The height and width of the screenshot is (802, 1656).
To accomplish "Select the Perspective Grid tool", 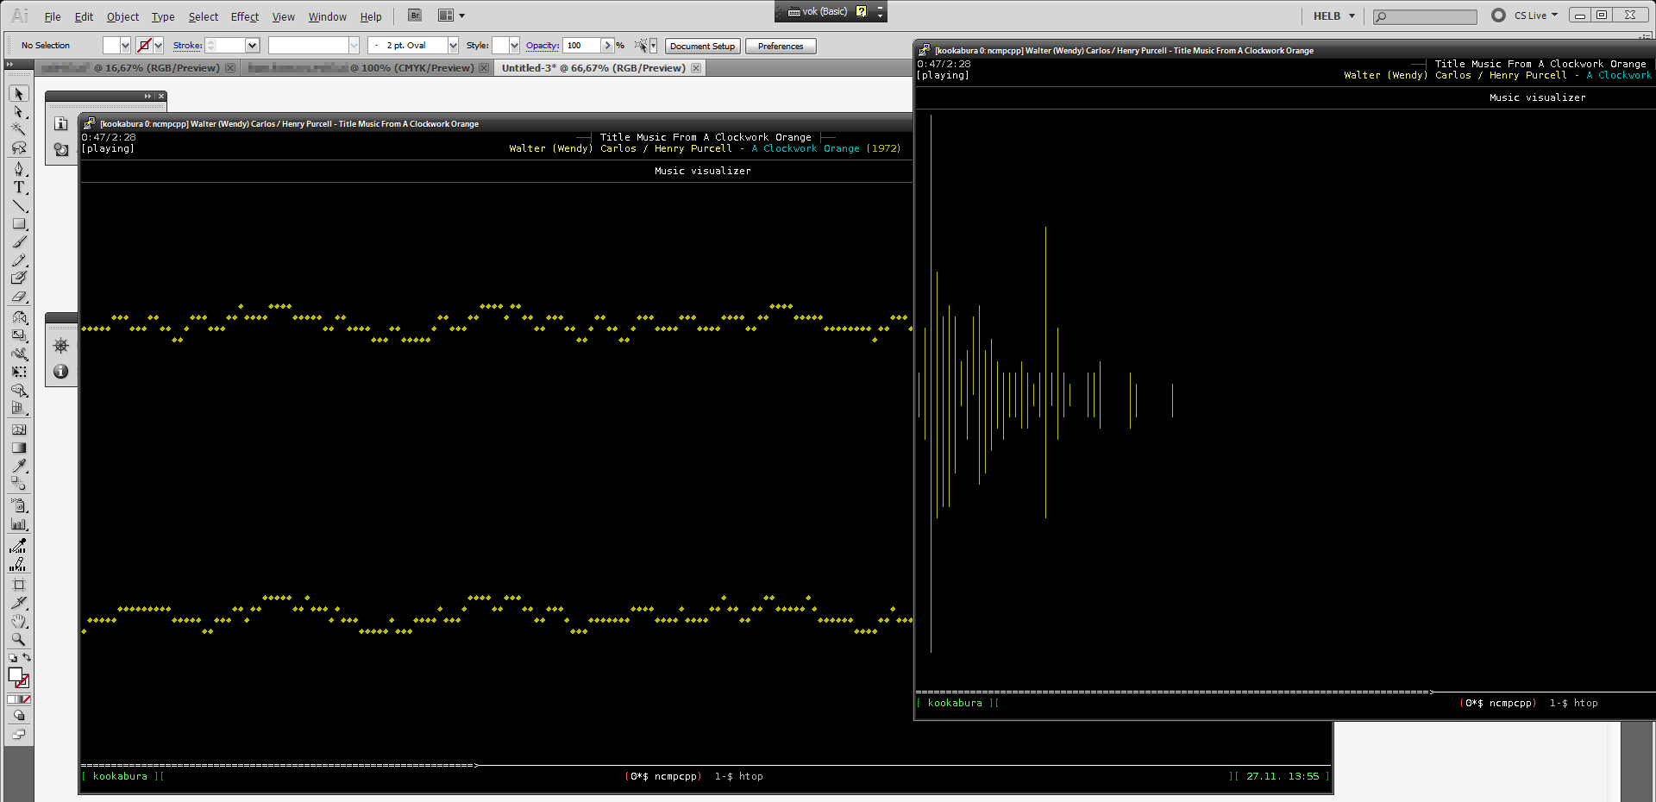I will pos(19,408).
